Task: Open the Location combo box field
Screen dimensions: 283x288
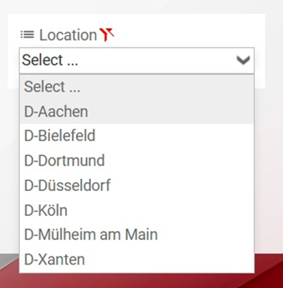Action: 136,60
